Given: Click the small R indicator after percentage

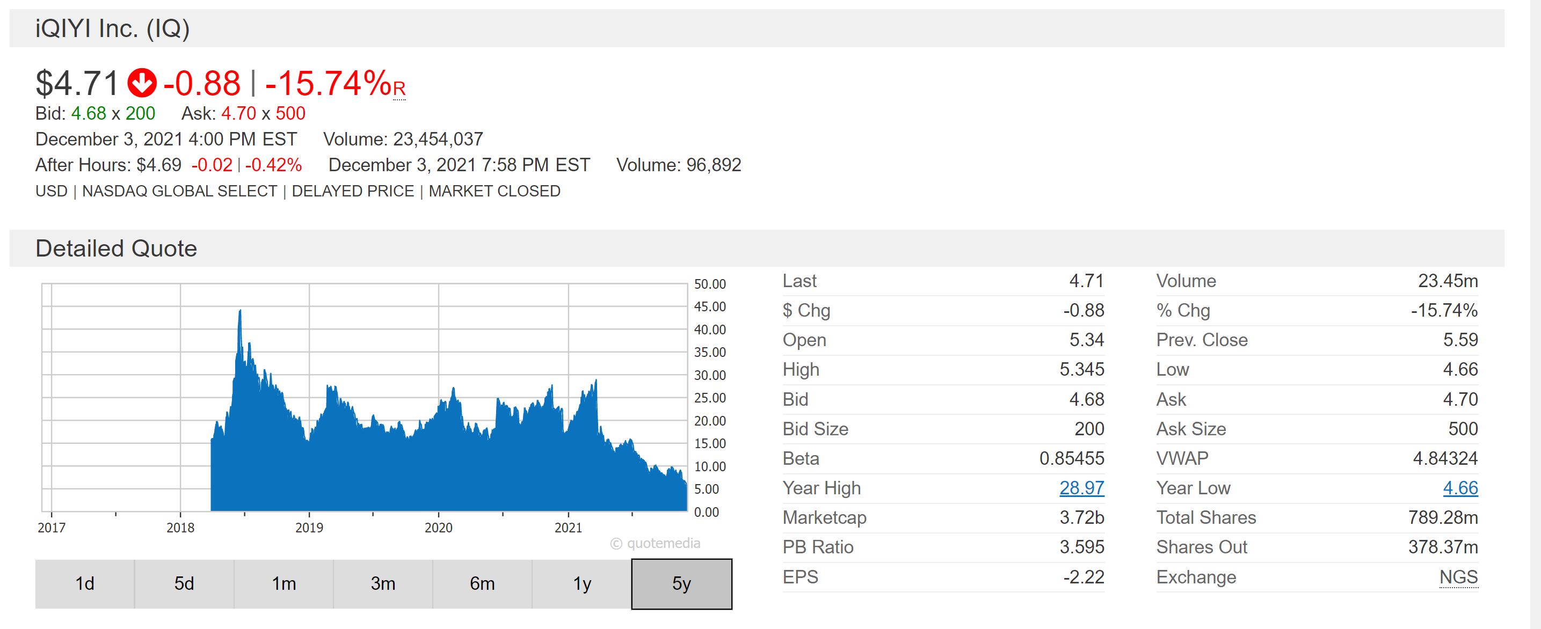Looking at the screenshot, I should [x=399, y=90].
